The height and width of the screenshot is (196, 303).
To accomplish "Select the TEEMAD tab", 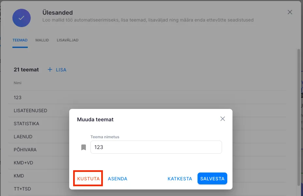I will (x=20, y=40).
